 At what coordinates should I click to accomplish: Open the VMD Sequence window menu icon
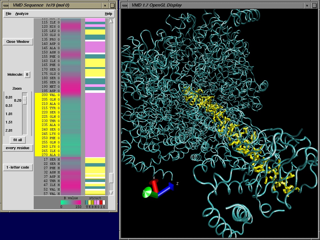(5, 5)
